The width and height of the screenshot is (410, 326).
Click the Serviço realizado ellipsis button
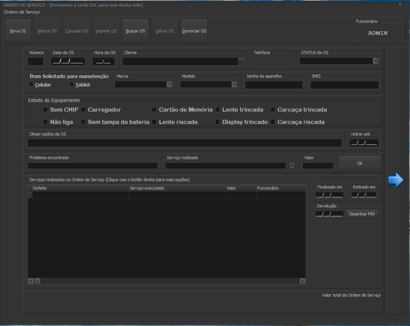[x=292, y=166]
